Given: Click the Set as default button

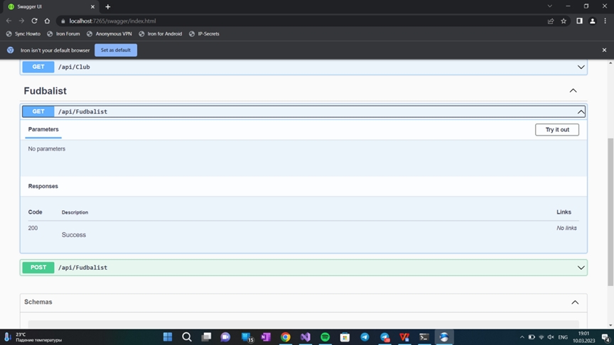Looking at the screenshot, I should 116,50.
